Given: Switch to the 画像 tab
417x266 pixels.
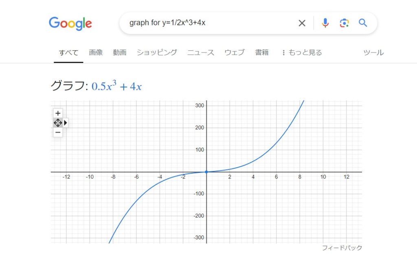Looking at the screenshot, I should pos(96,52).
